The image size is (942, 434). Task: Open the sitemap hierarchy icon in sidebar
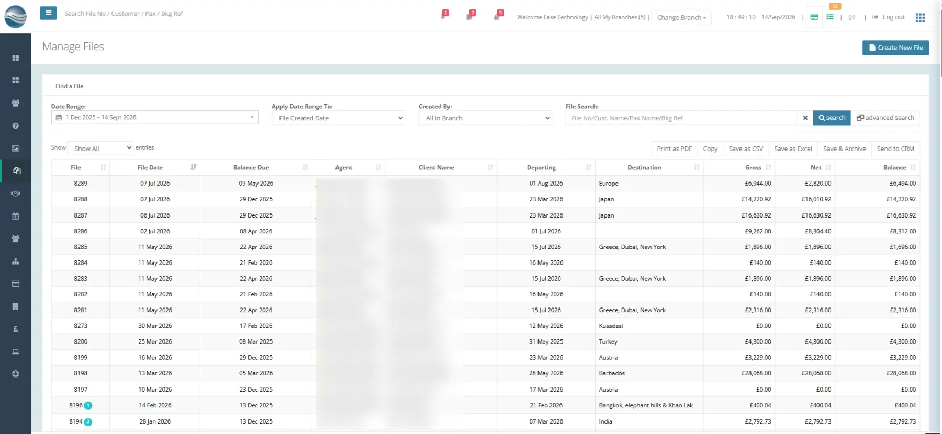click(x=16, y=261)
